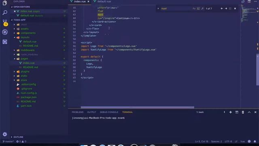Expand the static folder

pos(24,76)
